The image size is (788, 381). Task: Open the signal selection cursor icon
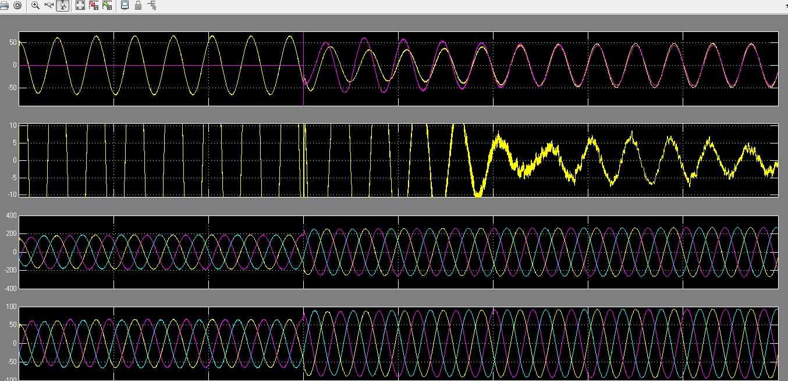point(152,5)
